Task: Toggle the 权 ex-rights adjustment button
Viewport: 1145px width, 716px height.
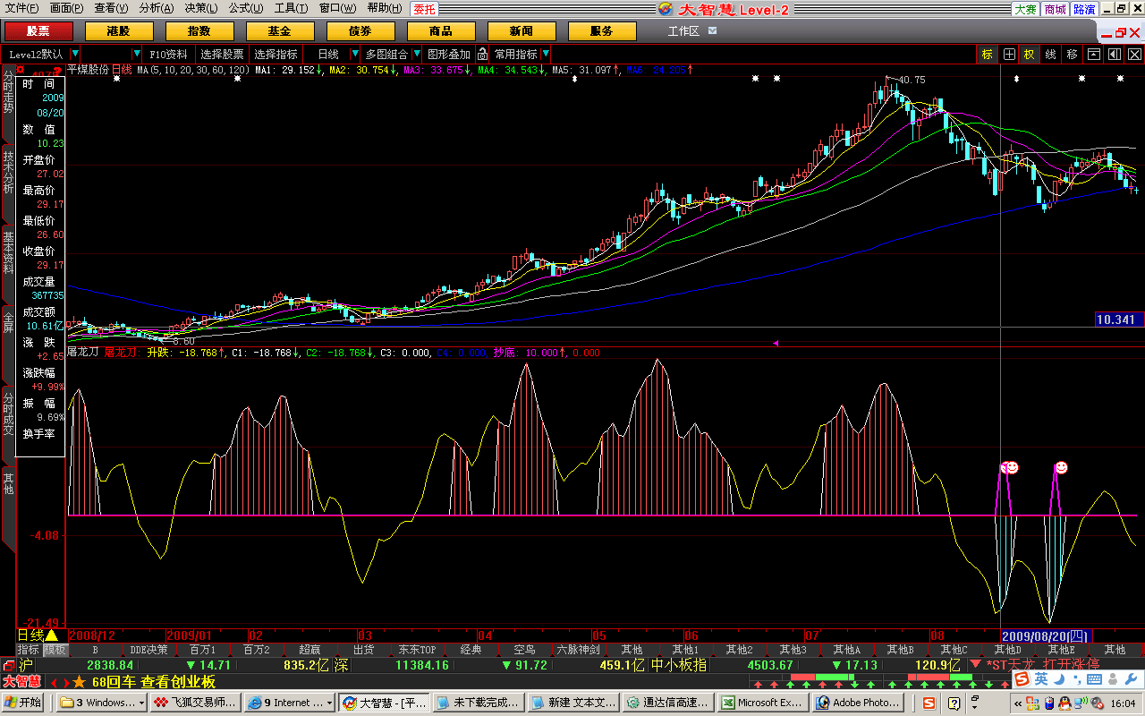Action: [x=1030, y=55]
